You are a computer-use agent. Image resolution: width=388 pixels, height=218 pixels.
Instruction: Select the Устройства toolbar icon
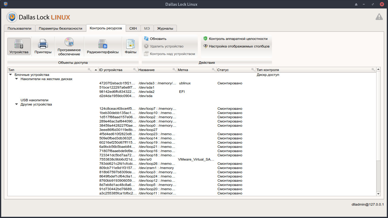pyautogui.click(x=19, y=46)
